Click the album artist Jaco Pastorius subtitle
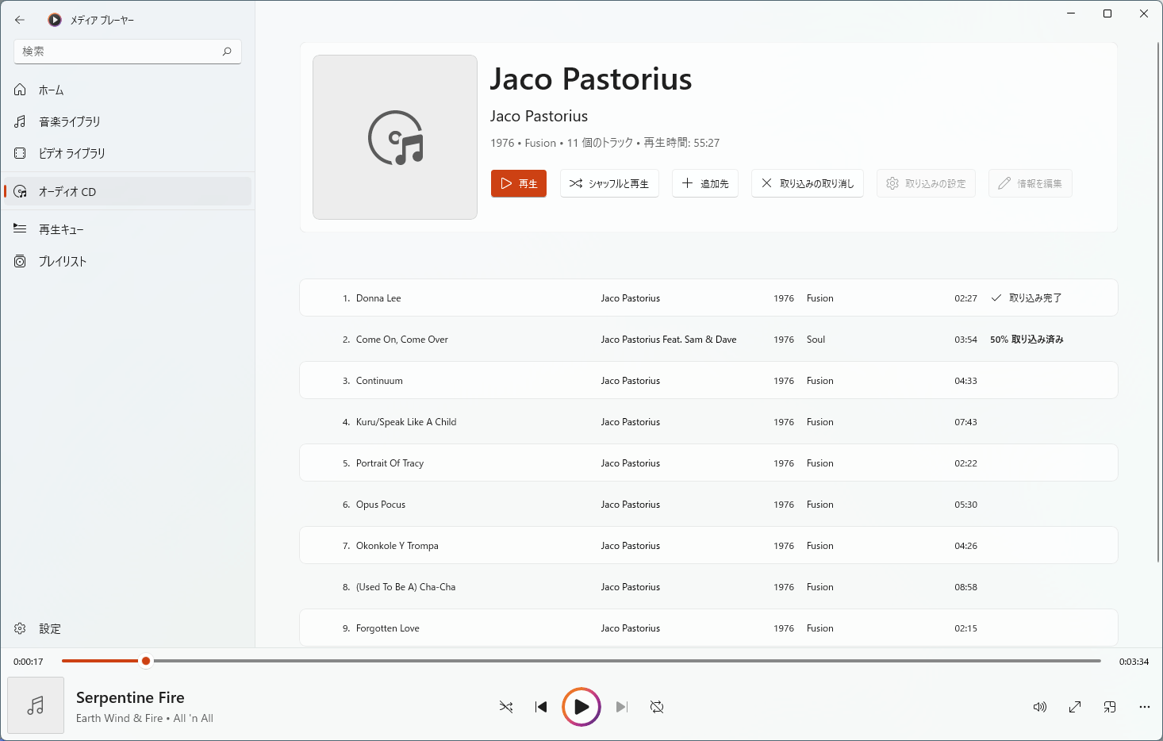 [x=539, y=116]
